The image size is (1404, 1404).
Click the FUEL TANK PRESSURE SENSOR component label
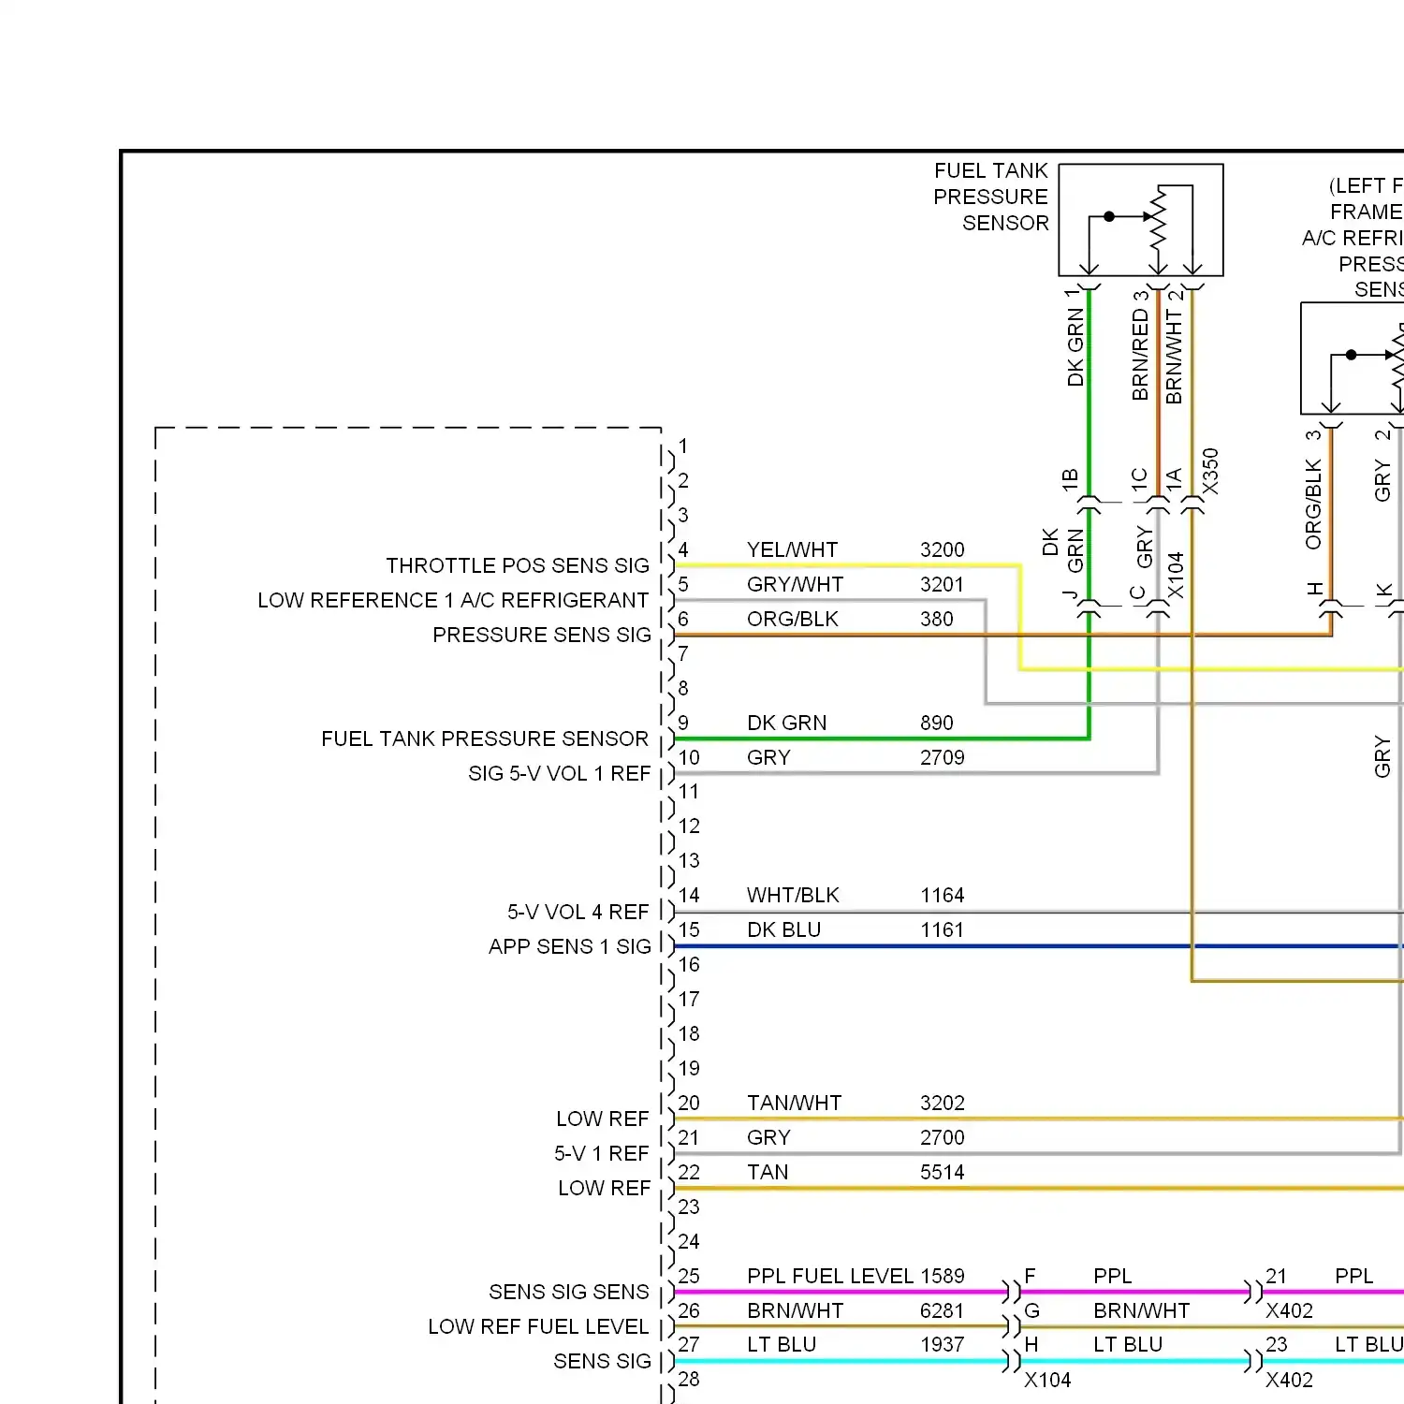tap(991, 197)
